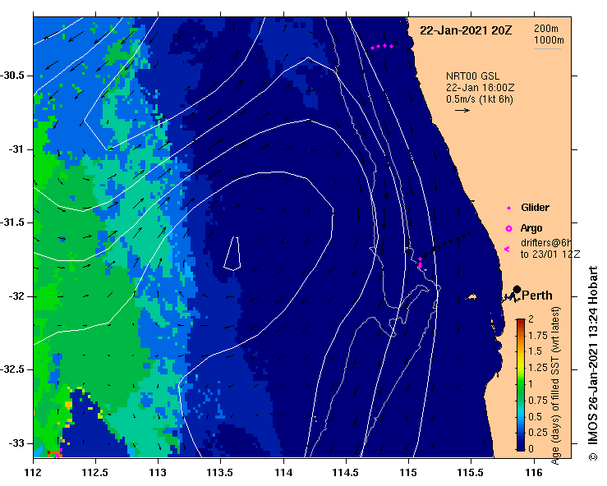Click the black dotted glider track toward the coast
The image size is (607, 486).
[446, 245]
